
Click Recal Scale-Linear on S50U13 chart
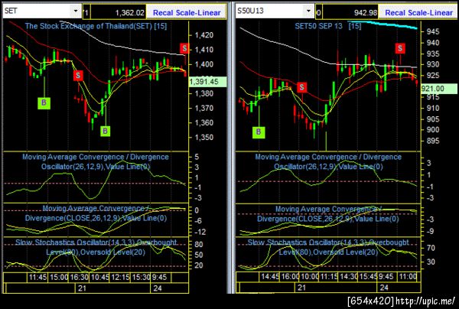[419, 12]
